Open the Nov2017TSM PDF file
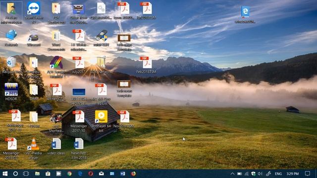Screen dimensions: 317x178 point(124,119)
